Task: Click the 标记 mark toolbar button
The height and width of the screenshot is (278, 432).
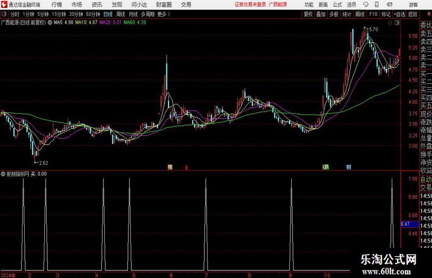Action: [x=386, y=14]
